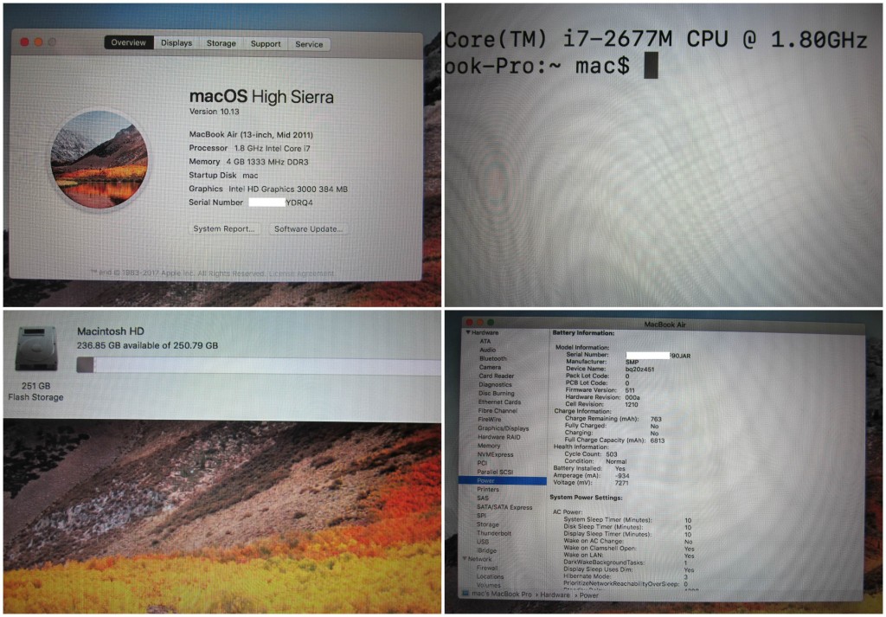Select Volumes under Network
The height and width of the screenshot is (617, 886).
(x=488, y=585)
